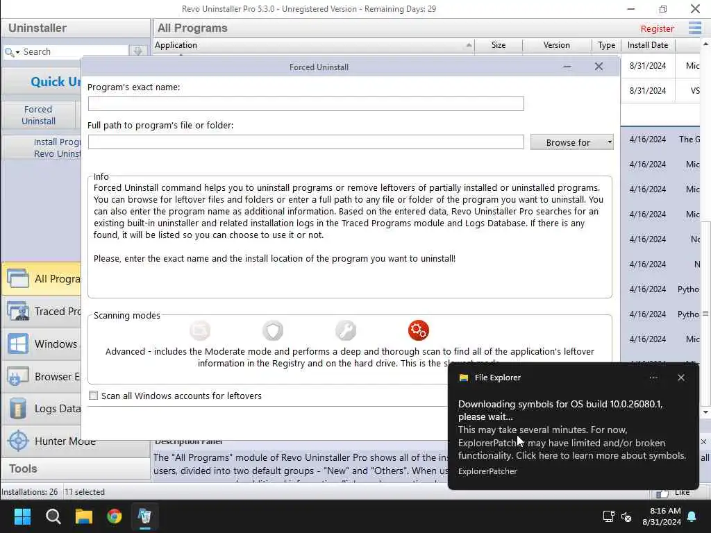Click the search magnifier icon in sidebar

coord(8,52)
